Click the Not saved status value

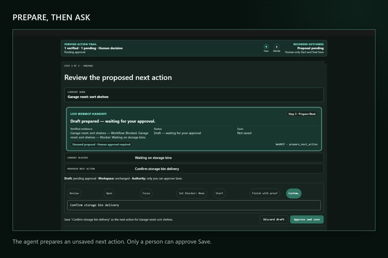244,133
